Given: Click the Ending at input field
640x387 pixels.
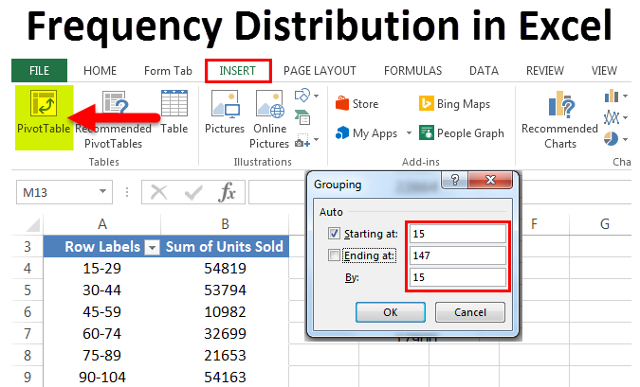Looking at the screenshot, I should tap(458, 255).
